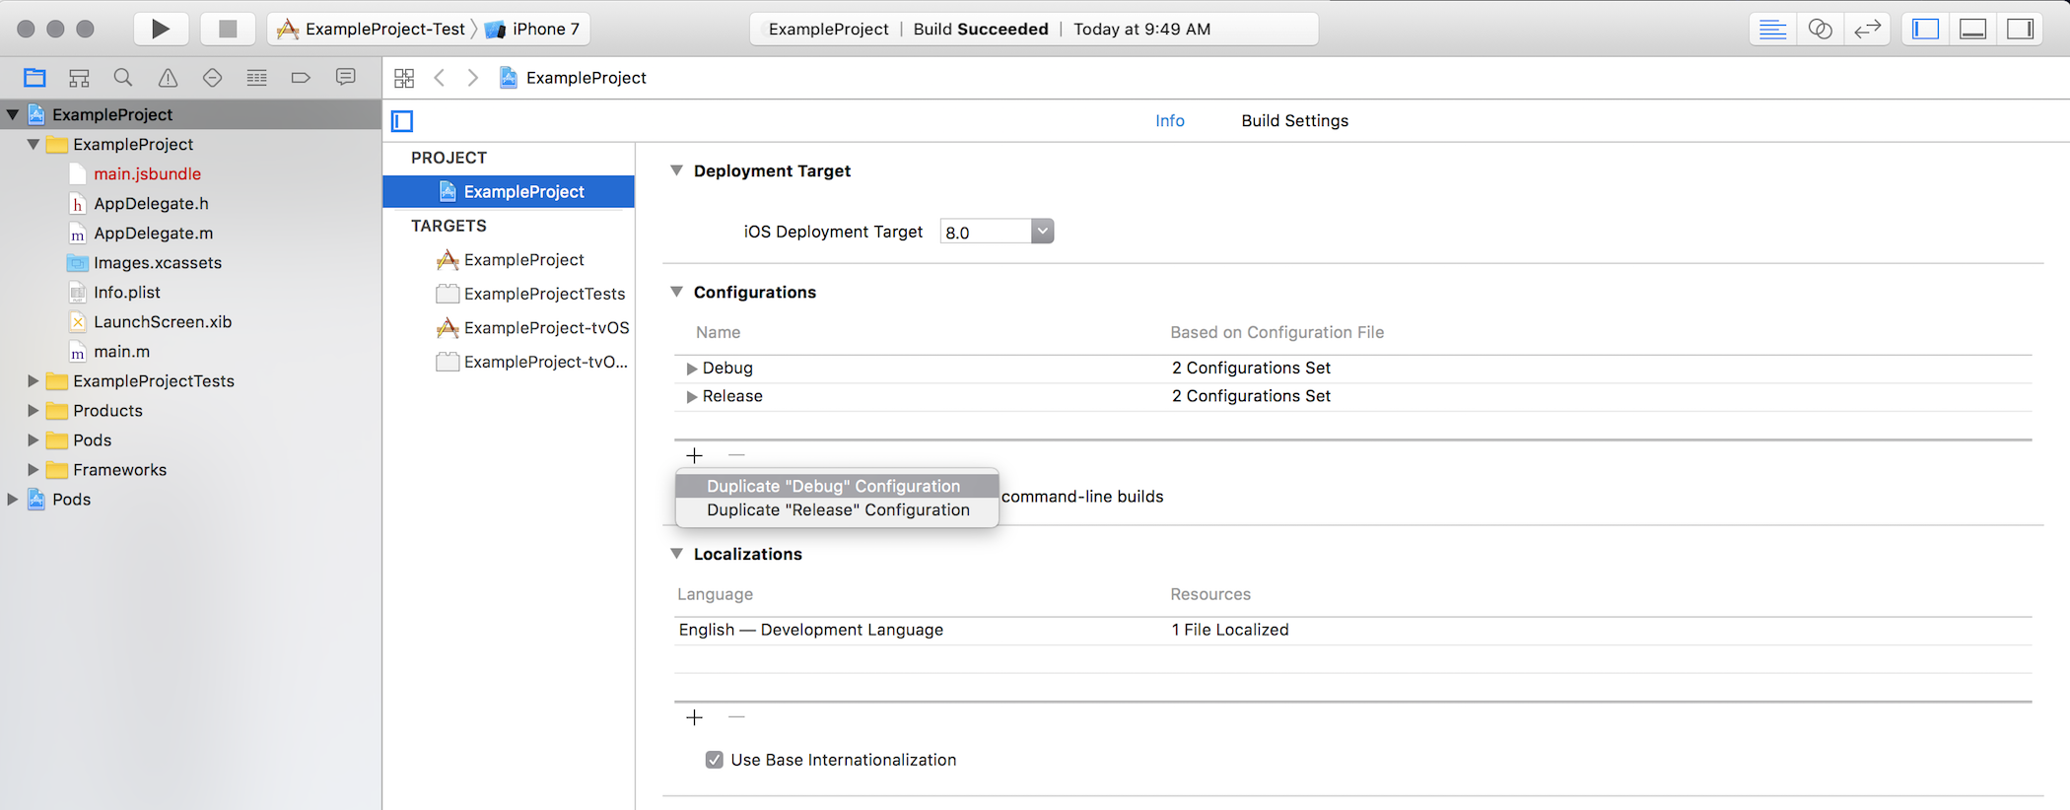Select ExampleProject under PROJECT
The height and width of the screenshot is (810, 2070).
(x=509, y=191)
